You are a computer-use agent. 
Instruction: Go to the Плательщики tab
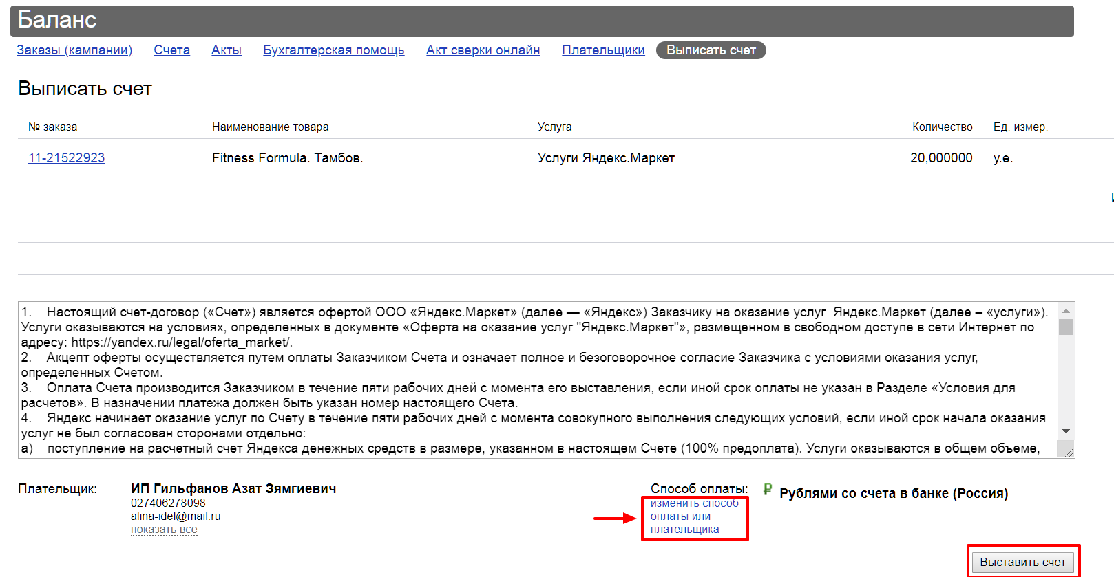pos(603,50)
